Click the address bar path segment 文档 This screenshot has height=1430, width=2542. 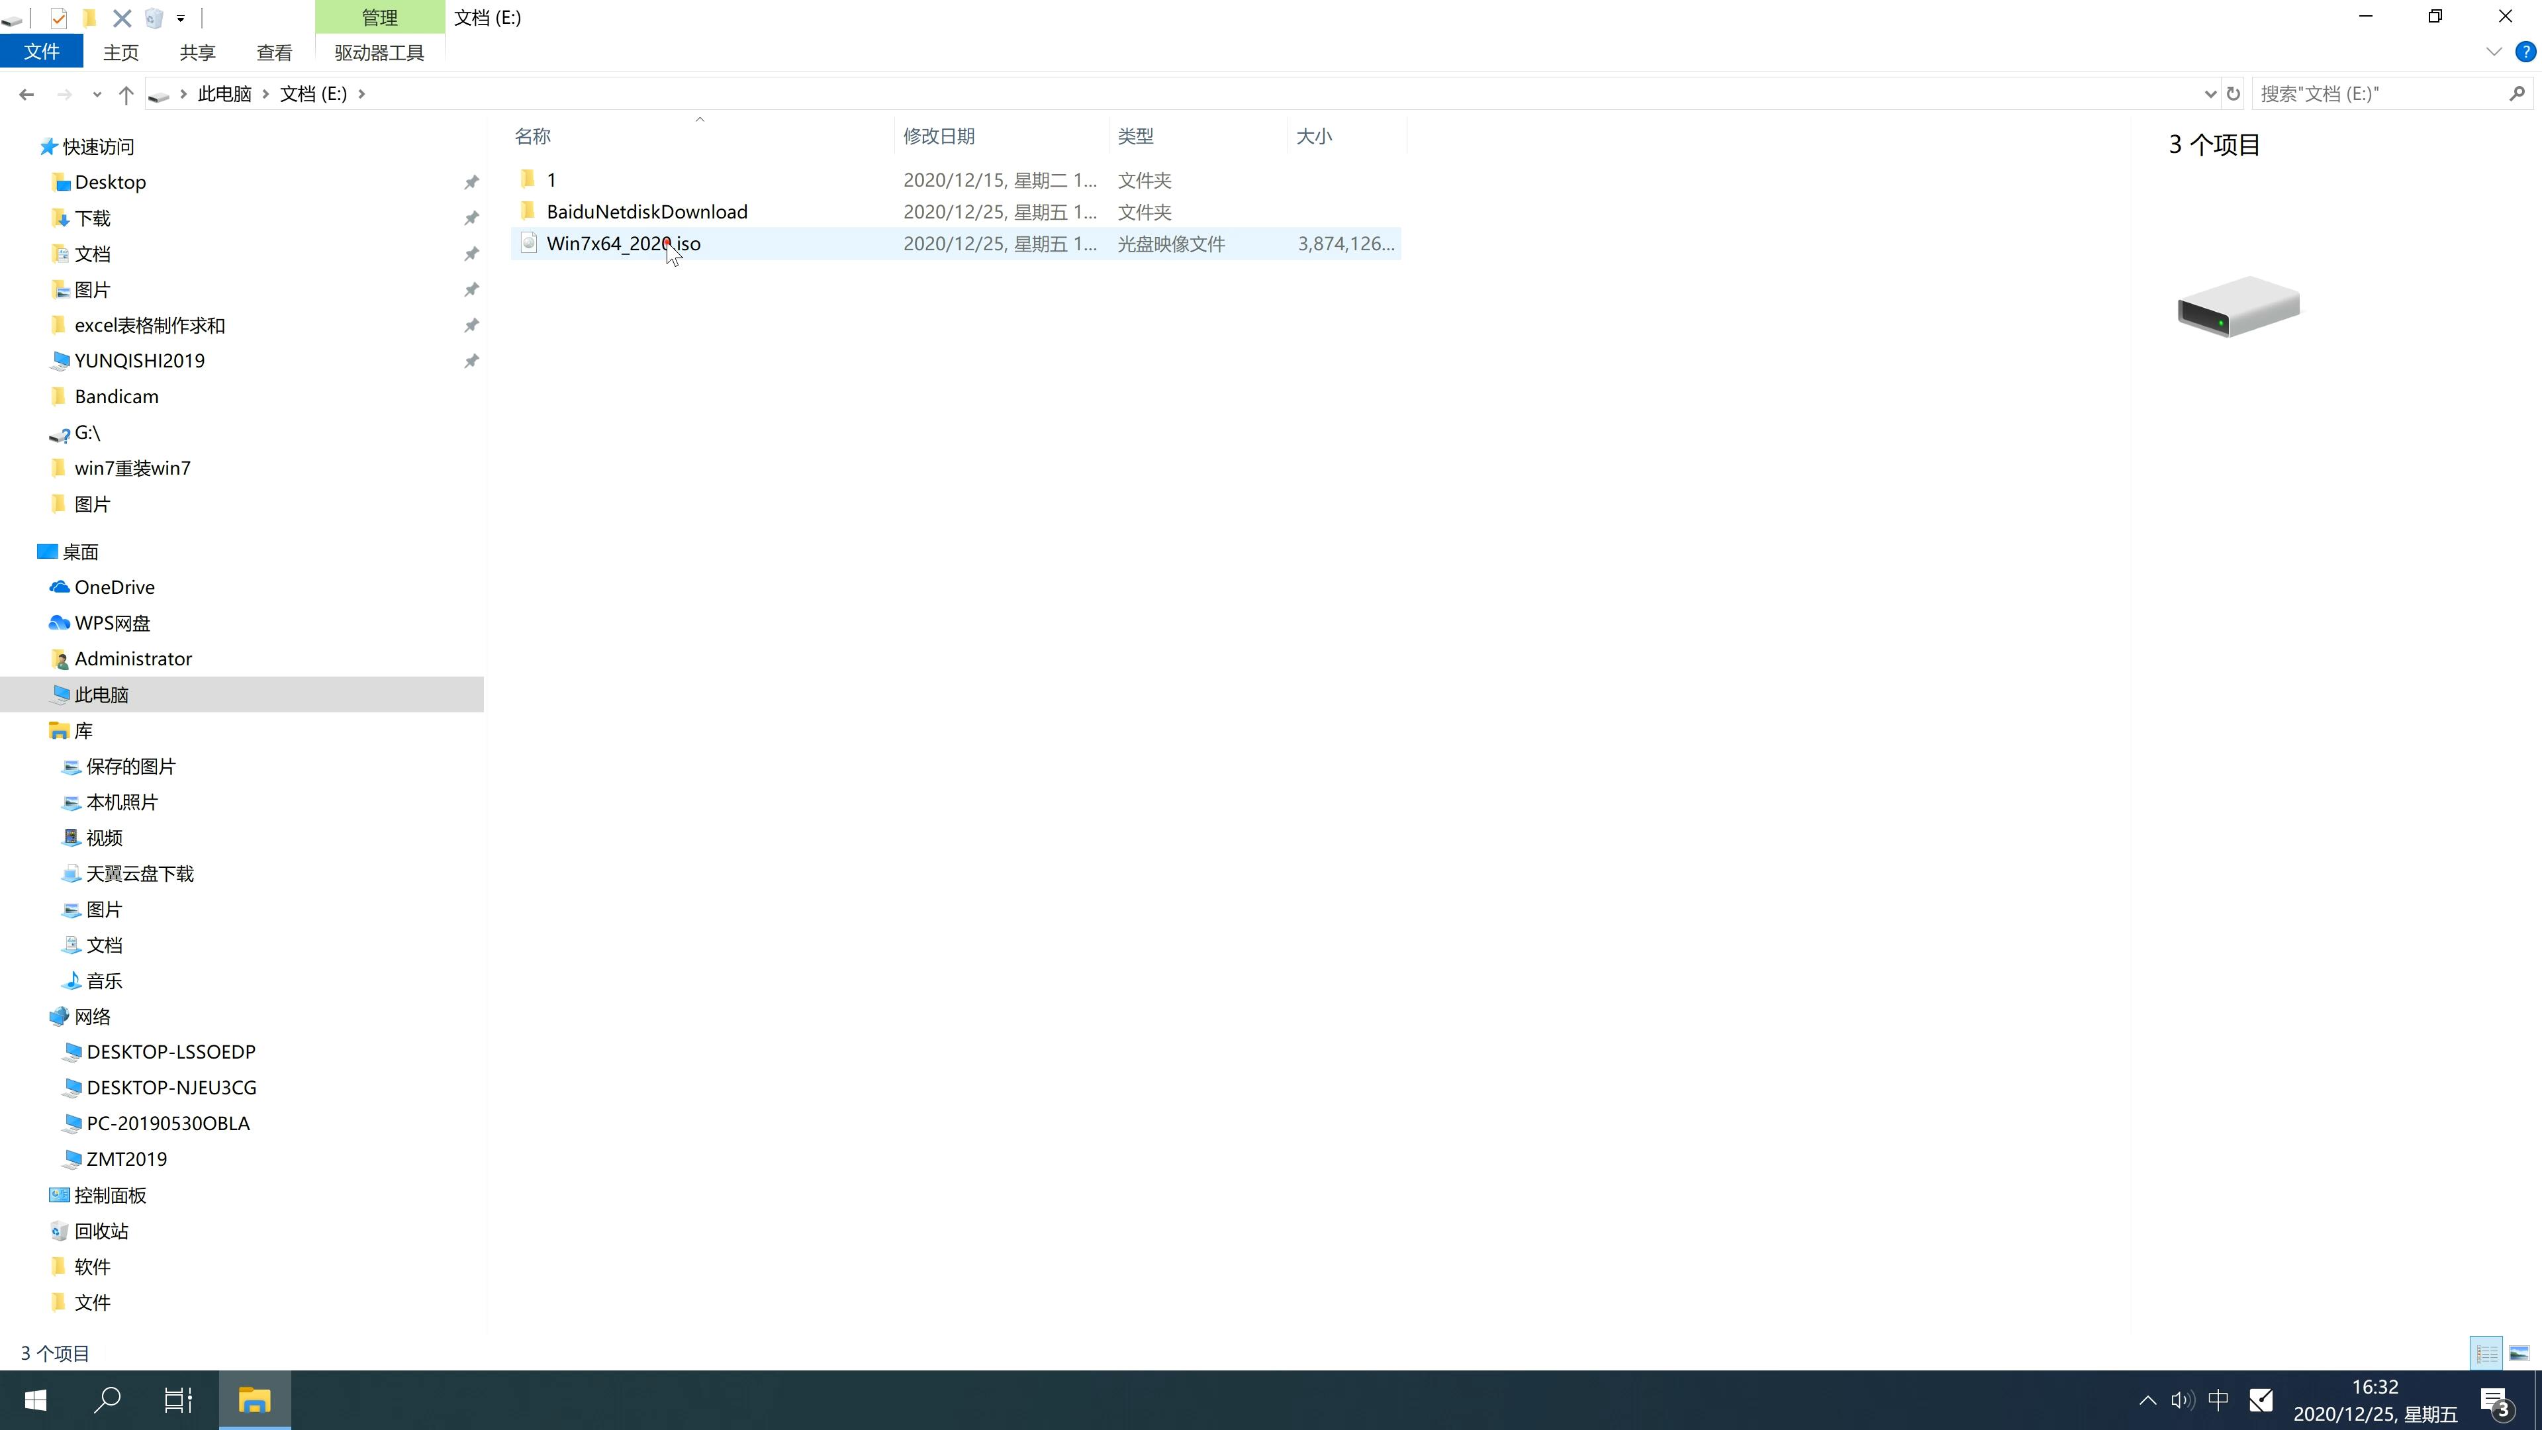pos(310,93)
